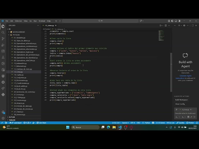This screenshot has height=149, width=199.
Task: Go back with the navigation arrow
Action: (x=56, y=21)
